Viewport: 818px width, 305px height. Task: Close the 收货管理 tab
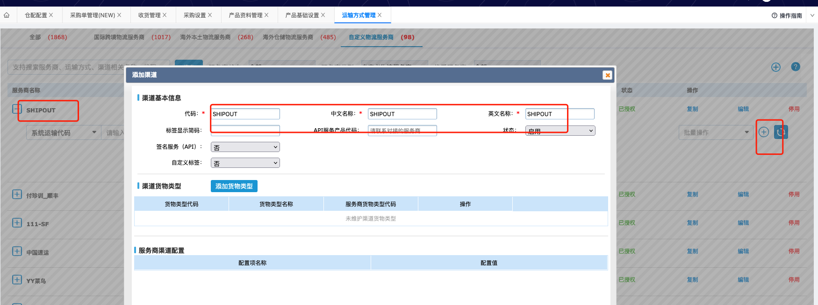165,15
